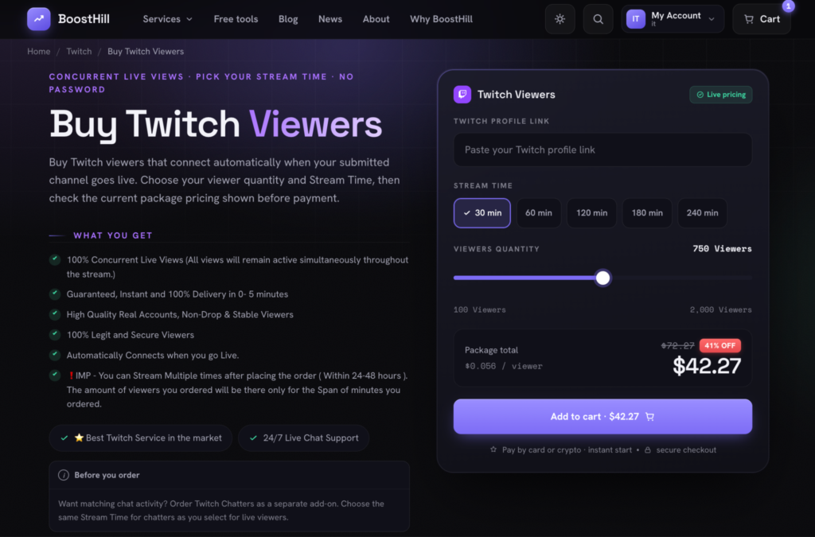Click checkmark in Best Twitch Service badge
815x537 pixels.
(x=64, y=438)
